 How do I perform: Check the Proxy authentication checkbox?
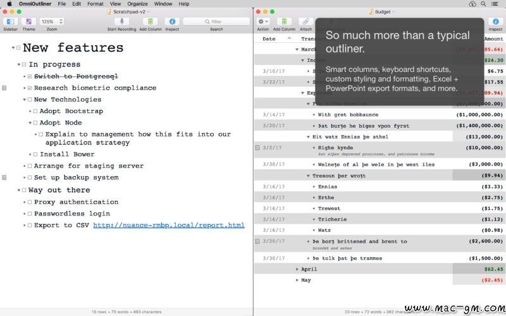click(30, 202)
